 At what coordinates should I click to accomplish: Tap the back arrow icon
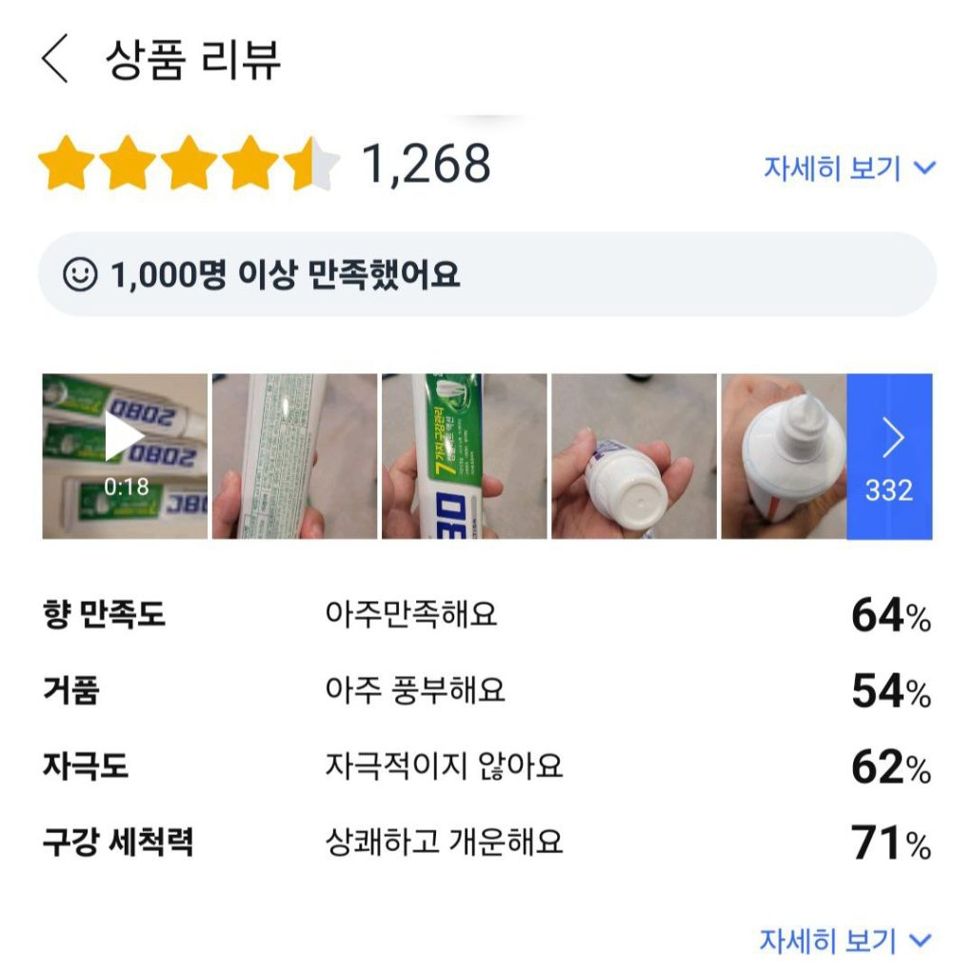[x=55, y=61]
